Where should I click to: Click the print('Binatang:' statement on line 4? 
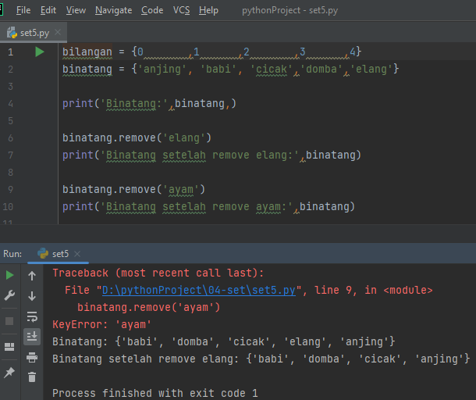point(149,104)
